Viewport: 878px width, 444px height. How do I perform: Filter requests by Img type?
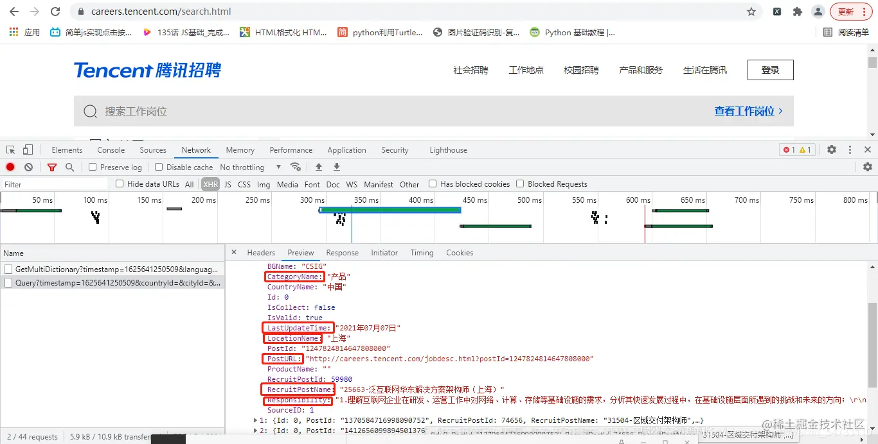pos(264,184)
